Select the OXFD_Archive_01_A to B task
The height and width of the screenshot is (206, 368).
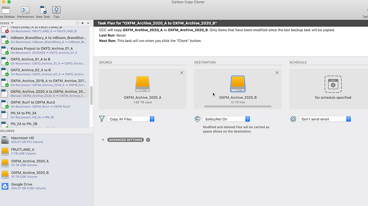[45, 61]
